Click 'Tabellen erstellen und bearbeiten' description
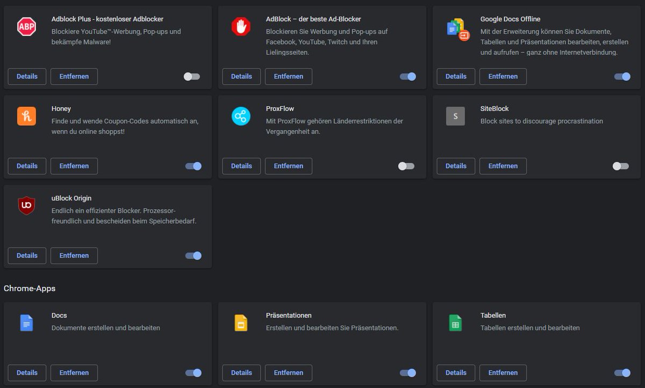 click(530, 328)
